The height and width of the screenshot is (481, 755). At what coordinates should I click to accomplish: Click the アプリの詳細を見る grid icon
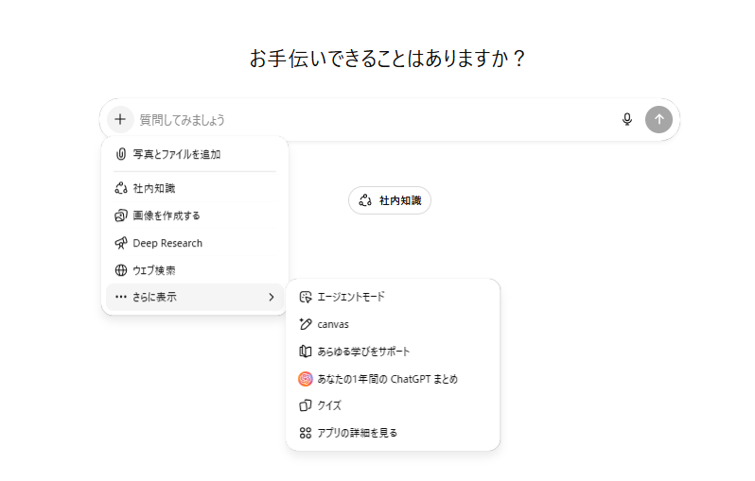coord(306,433)
